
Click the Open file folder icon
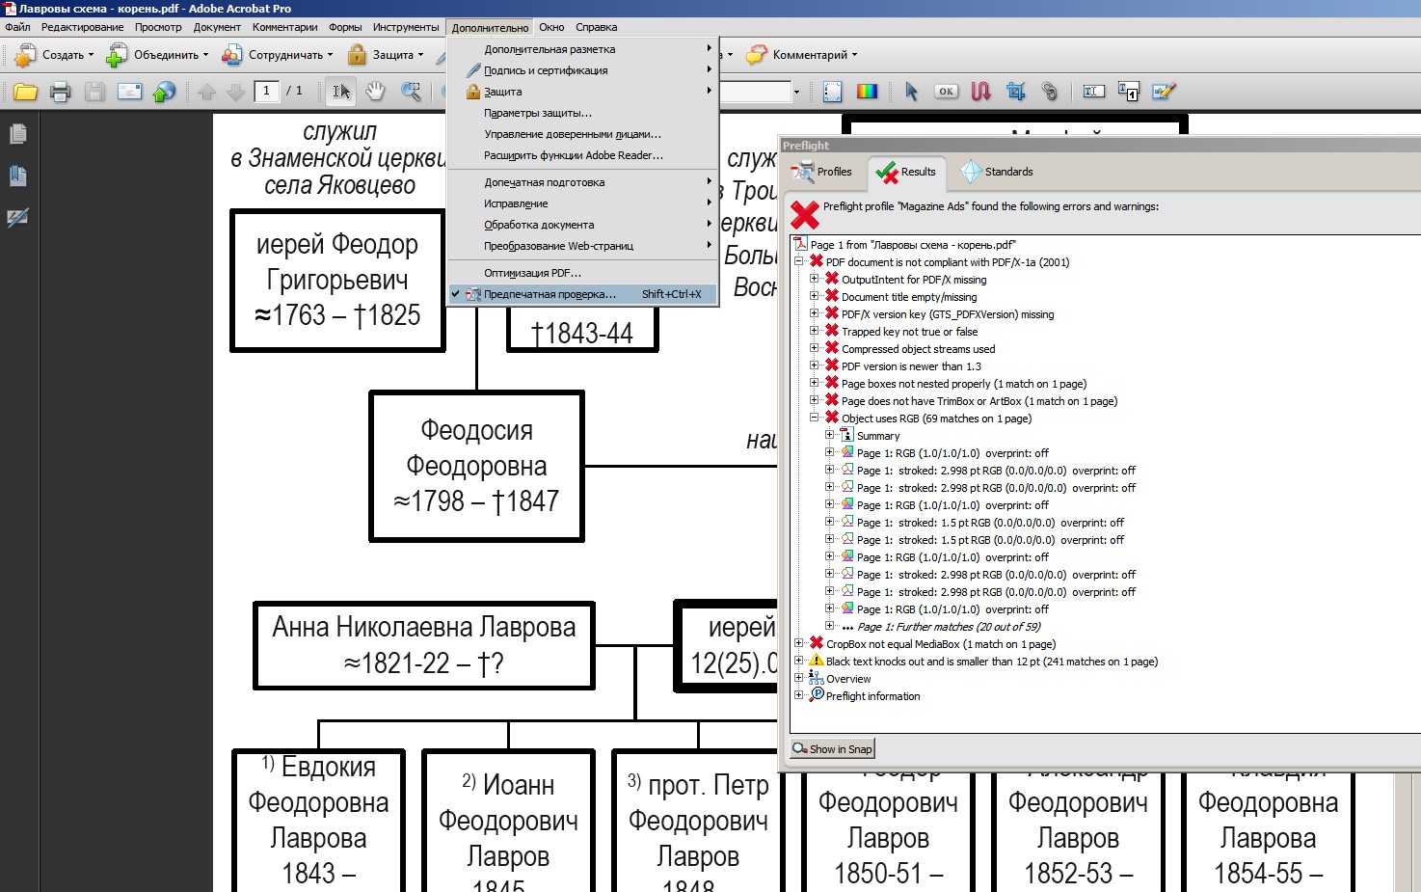(x=25, y=92)
